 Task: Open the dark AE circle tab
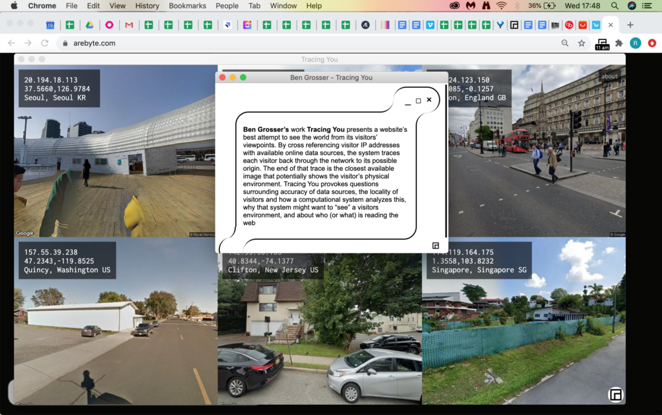tap(366, 25)
